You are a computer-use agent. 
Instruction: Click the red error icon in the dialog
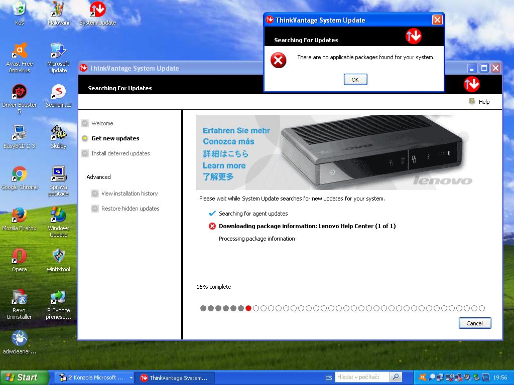[278, 60]
